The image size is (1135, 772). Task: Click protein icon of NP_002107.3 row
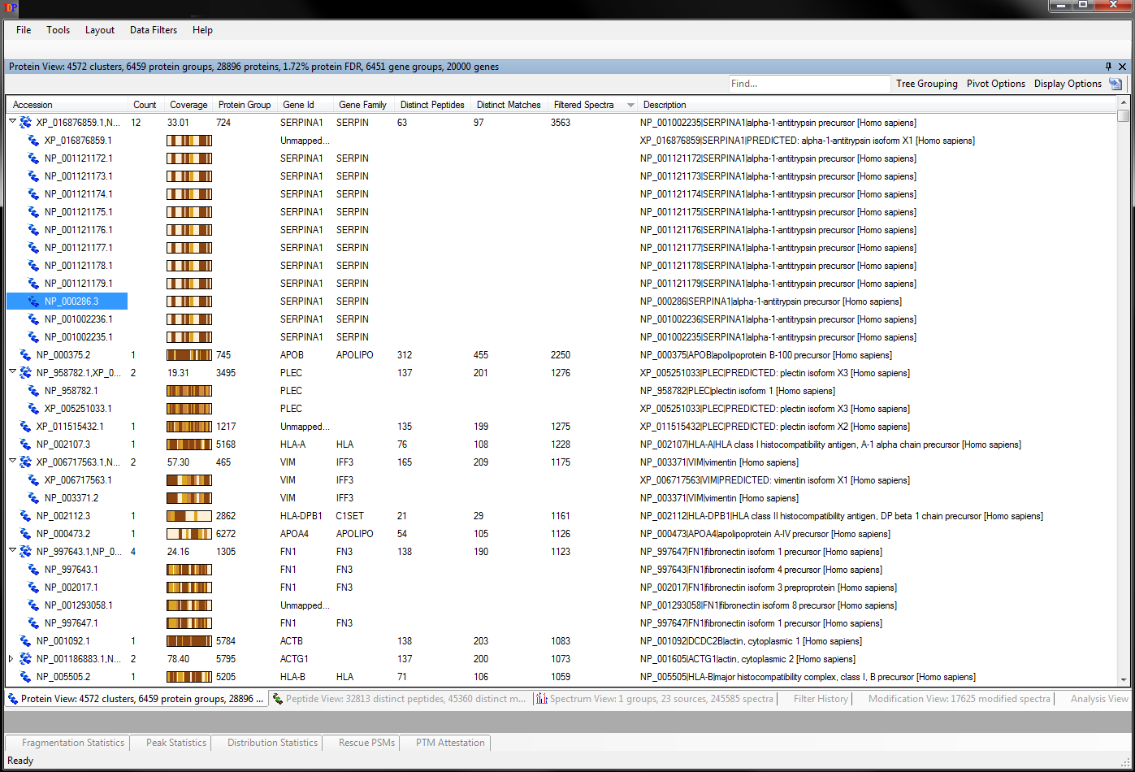click(25, 445)
